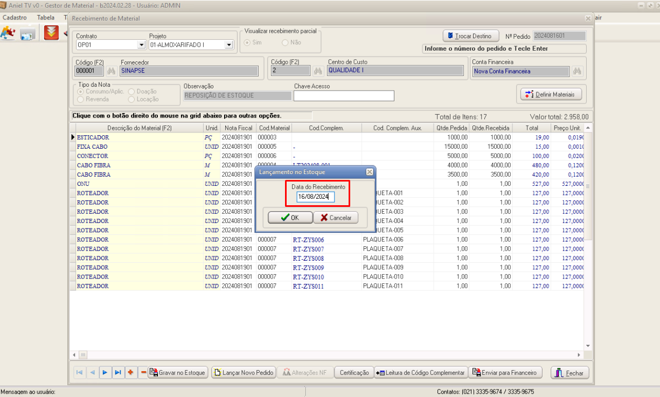Click binoculars search next to Fornecedor code
Viewport: 660px width, 397px height.
pos(112,71)
